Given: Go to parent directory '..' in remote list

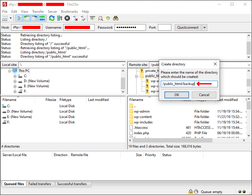Looking at the screenshot, I should pos(135,106).
